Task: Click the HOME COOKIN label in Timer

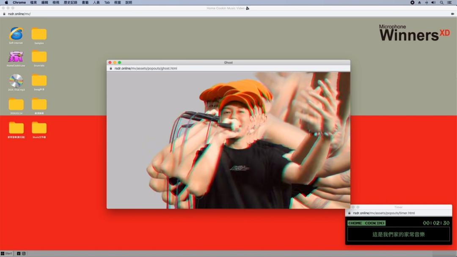Action: [x=366, y=223]
